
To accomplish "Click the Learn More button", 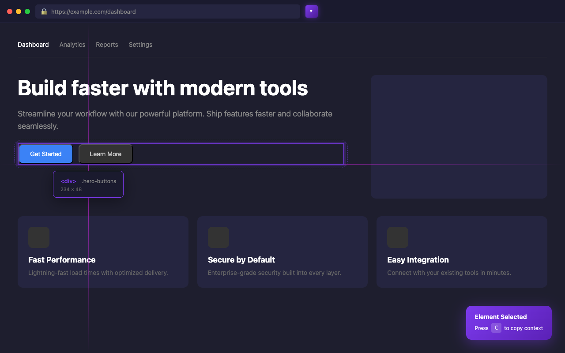I will click(105, 154).
